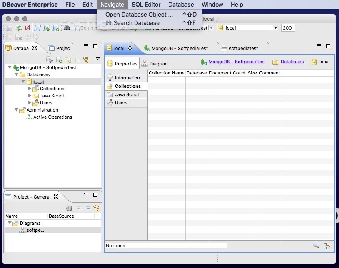Click the Document Count column header
Viewport: 339px width, 268px height.
click(227, 73)
